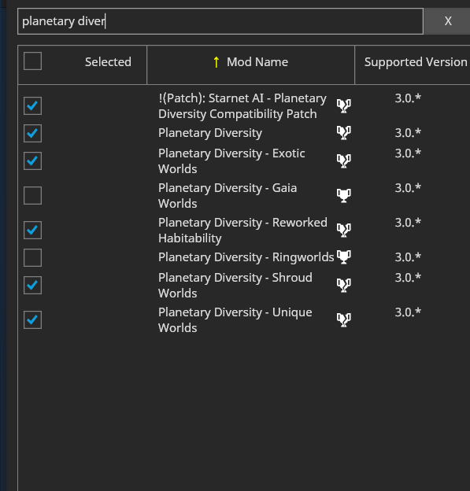
Task: Click the mod search text field
Action: tap(220, 21)
